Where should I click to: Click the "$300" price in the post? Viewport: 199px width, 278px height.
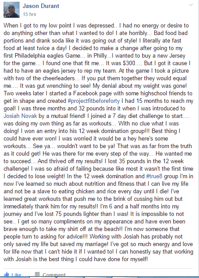[x=129, y=63]
